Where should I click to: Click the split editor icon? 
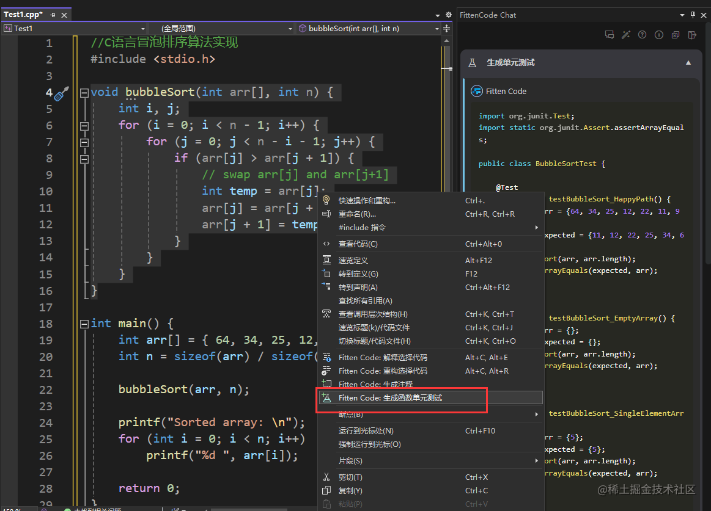447,29
